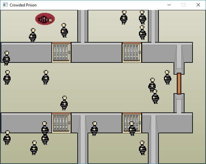Click prisoner standing nearest the orange door

[167, 77]
